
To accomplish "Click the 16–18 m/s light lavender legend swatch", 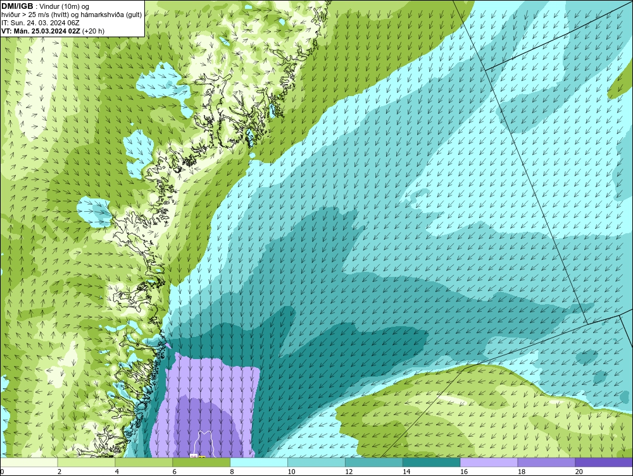I will (x=489, y=462).
